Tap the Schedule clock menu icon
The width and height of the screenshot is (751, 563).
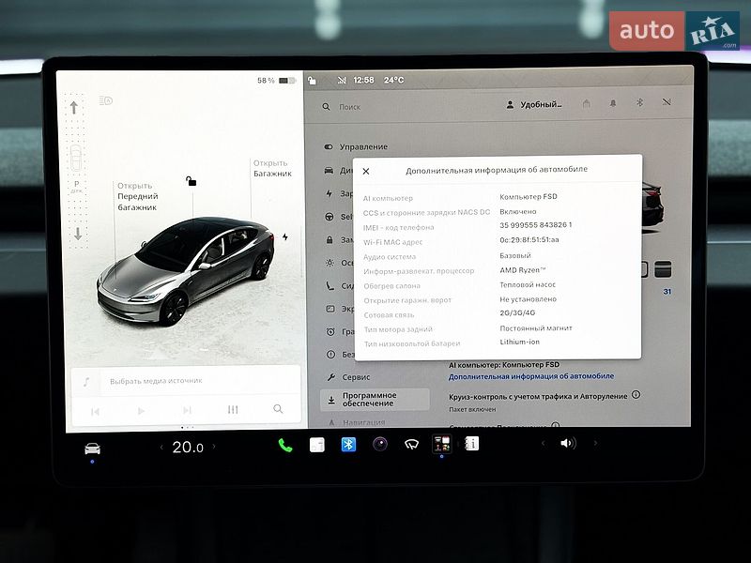[330, 332]
